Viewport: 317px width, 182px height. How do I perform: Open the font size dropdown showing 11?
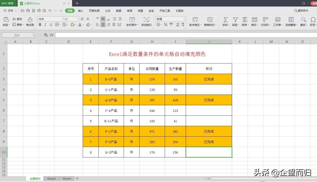(x=78, y=19)
